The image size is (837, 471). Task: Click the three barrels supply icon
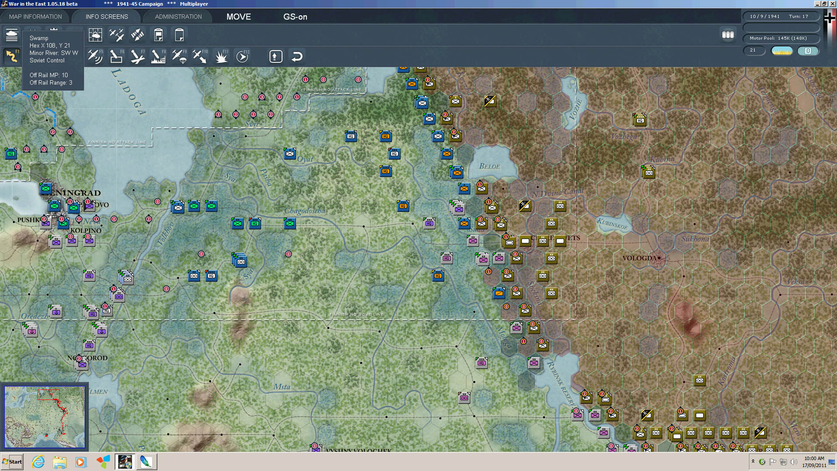coord(728,34)
